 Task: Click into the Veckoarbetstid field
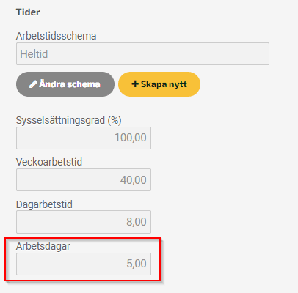84,180
